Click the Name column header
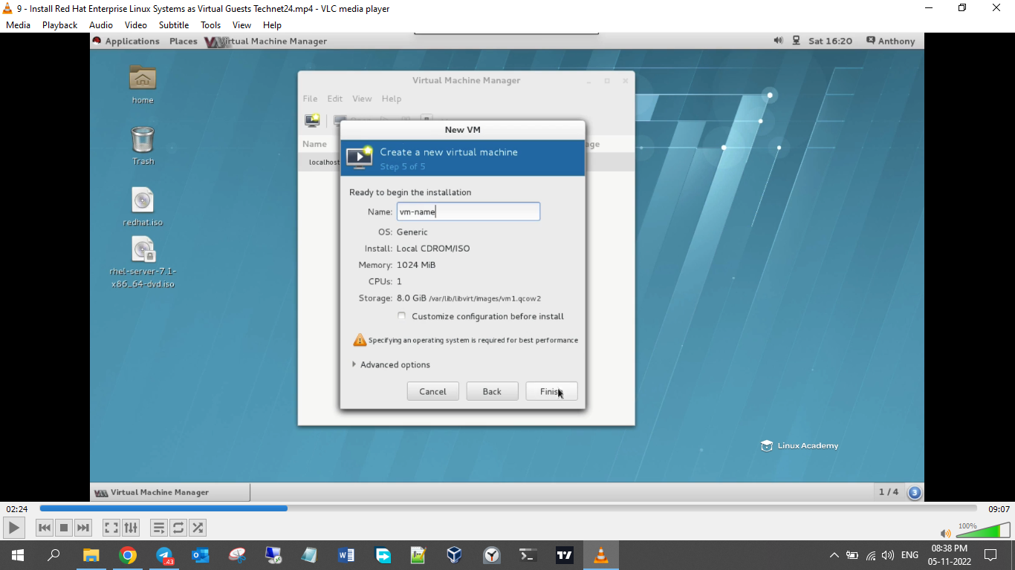 (314, 144)
